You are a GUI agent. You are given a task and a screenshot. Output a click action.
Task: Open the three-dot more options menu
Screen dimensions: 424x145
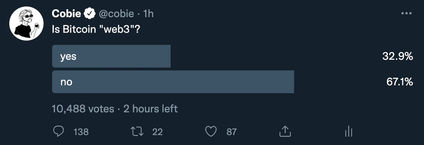[406, 13]
